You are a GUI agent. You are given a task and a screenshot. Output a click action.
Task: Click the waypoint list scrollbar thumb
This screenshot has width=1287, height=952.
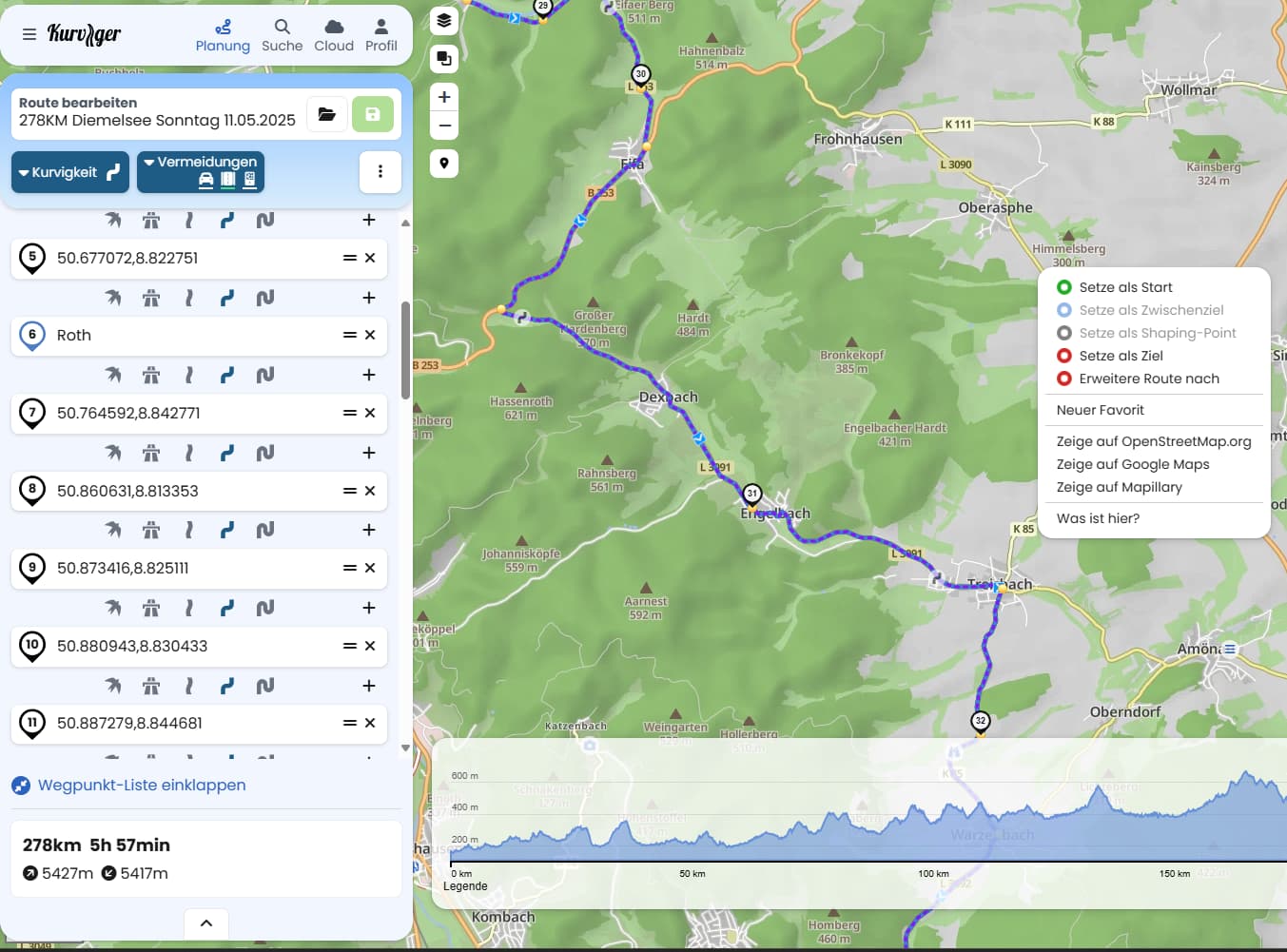[405, 350]
